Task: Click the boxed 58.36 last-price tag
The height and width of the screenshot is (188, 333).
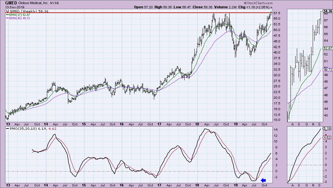Action: (328, 11)
